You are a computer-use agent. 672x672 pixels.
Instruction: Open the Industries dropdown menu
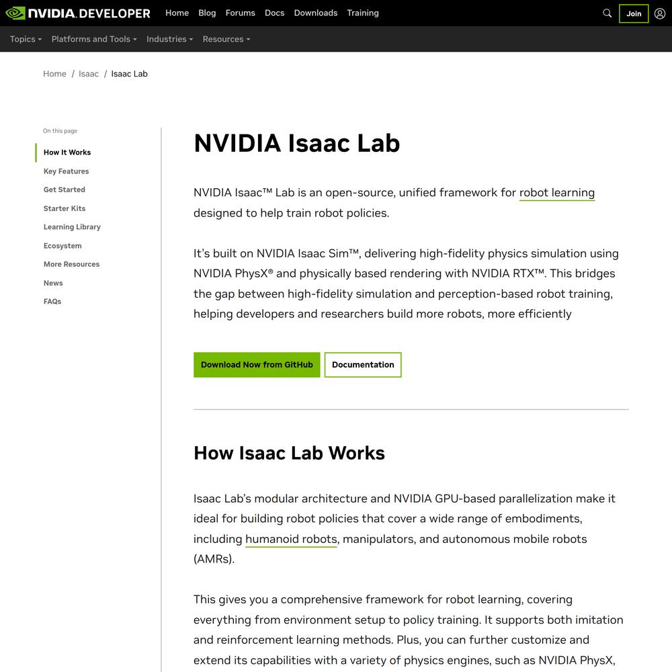170,39
